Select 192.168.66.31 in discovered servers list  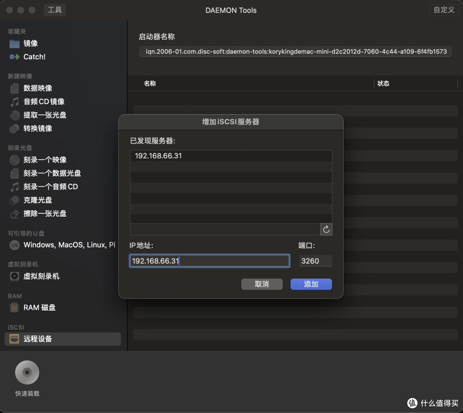coord(231,156)
